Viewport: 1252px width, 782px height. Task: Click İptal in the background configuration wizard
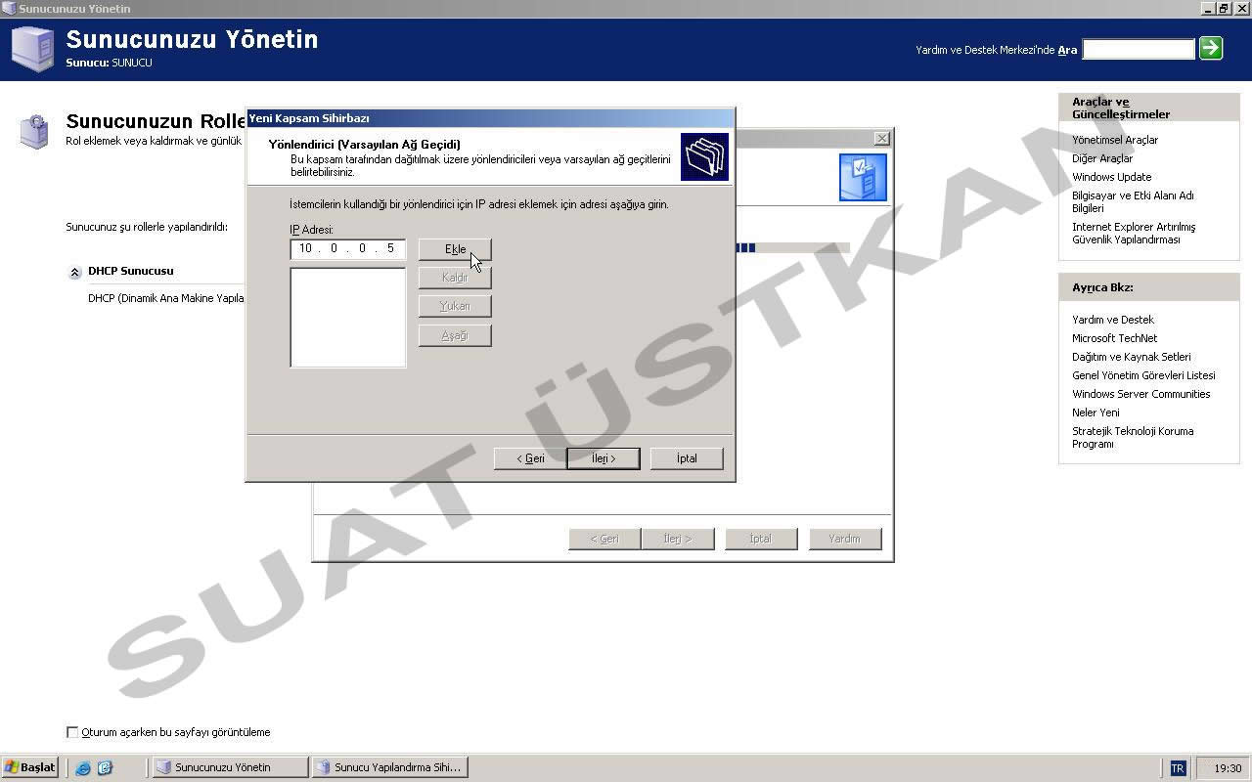(761, 539)
